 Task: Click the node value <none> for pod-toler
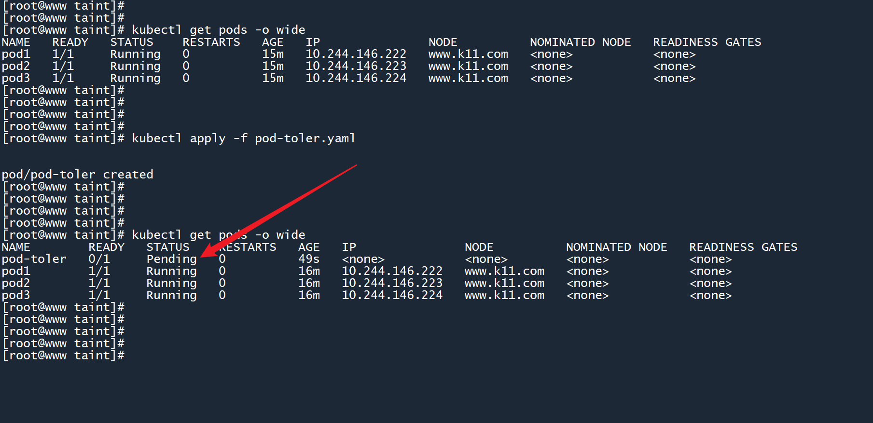point(486,259)
